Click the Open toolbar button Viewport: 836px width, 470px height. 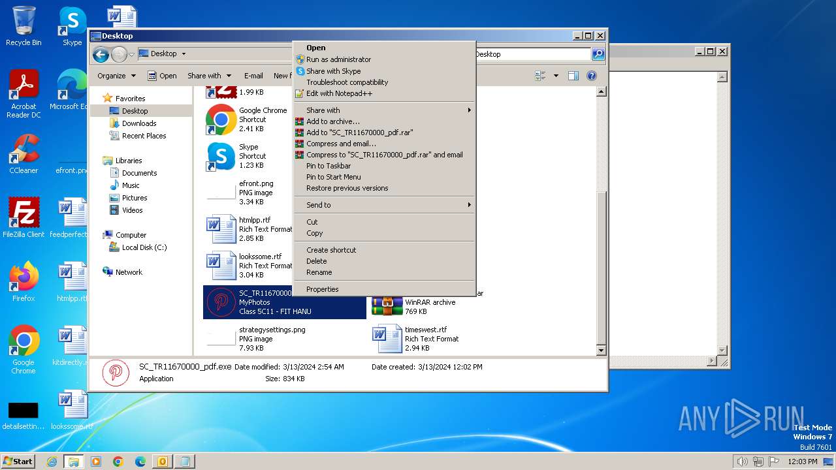pos(162,76)
